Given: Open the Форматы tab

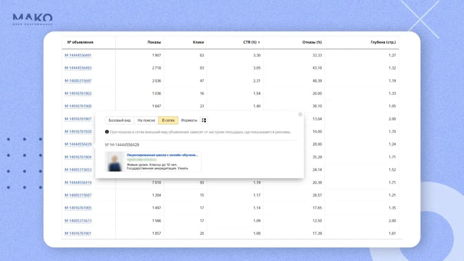Looking at the screenshot, I should 189,120.
